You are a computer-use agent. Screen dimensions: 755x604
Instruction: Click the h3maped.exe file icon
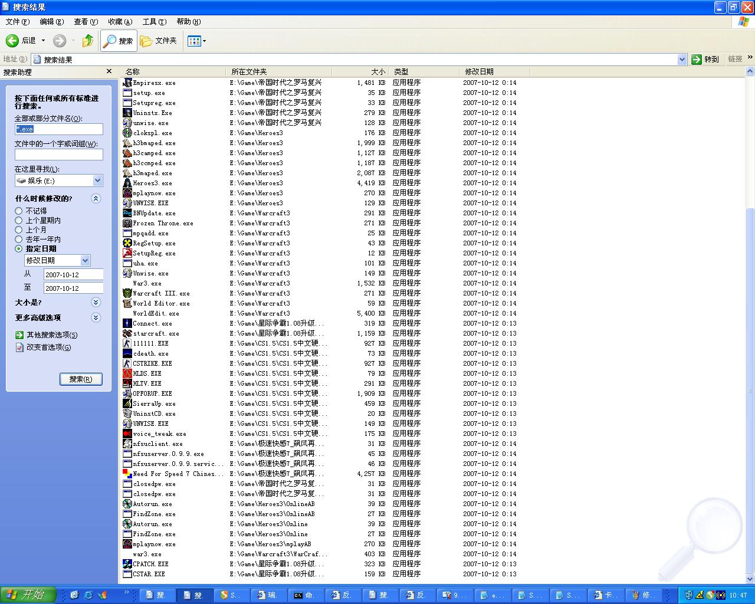tap(127, 173)
